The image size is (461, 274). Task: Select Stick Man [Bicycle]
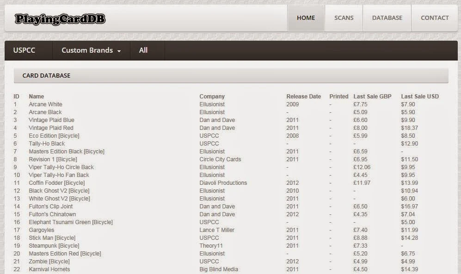pos(52,238)
